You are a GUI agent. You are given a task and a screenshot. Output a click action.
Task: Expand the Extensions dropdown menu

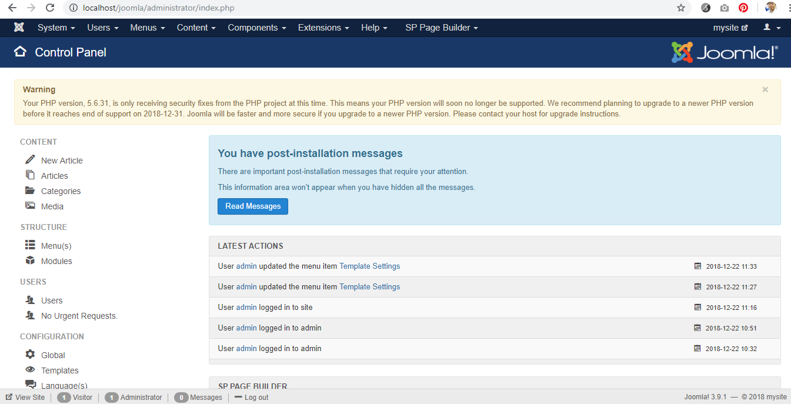pyautogui.click(x=323, y=28)
